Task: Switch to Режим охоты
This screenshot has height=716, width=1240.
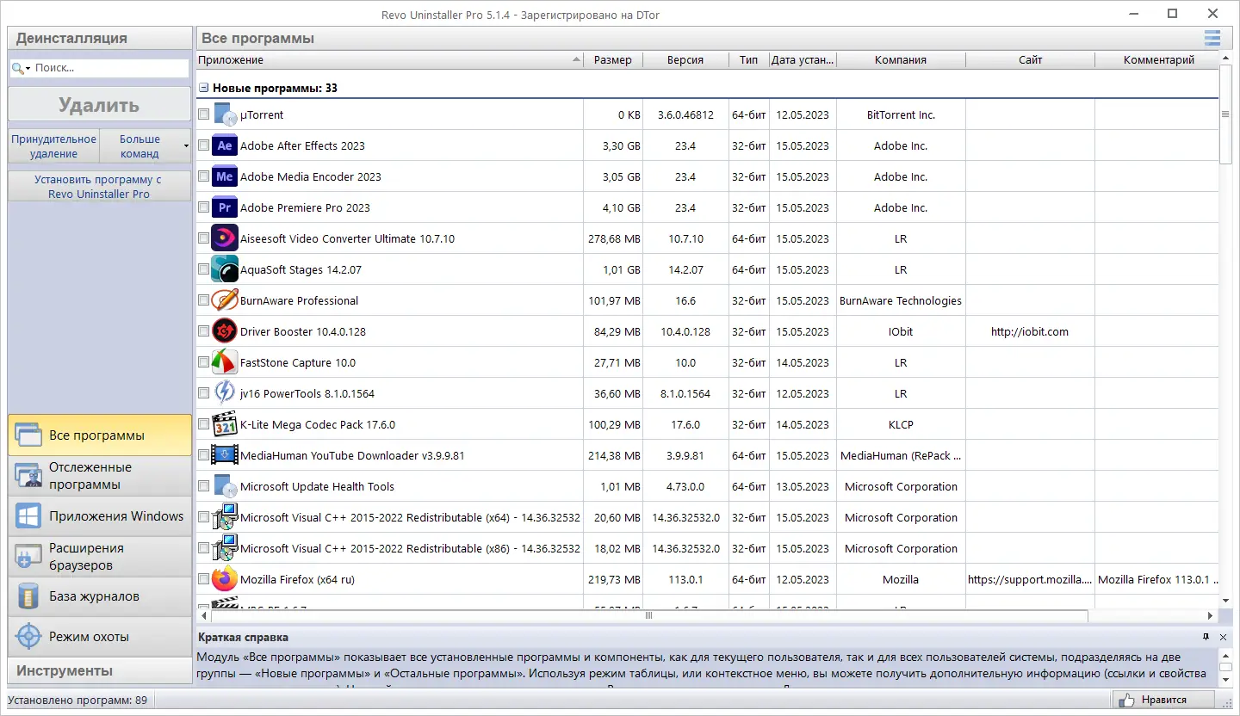Action: [x=100, y=637]
